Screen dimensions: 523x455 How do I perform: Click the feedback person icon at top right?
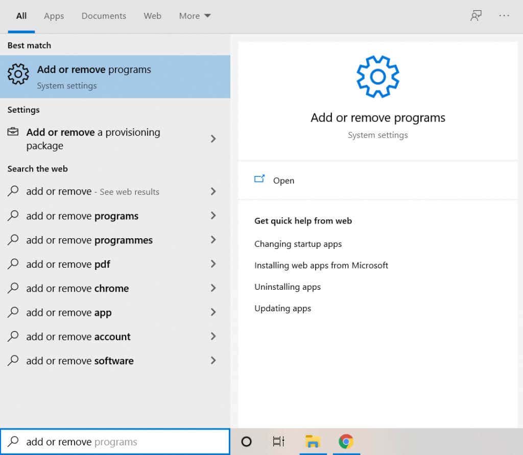[x=476, y=16]
